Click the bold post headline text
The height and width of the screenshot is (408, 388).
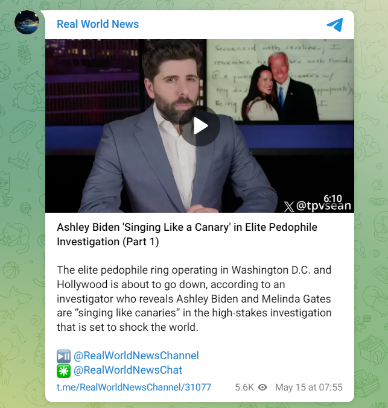click(x=187, y=234)
